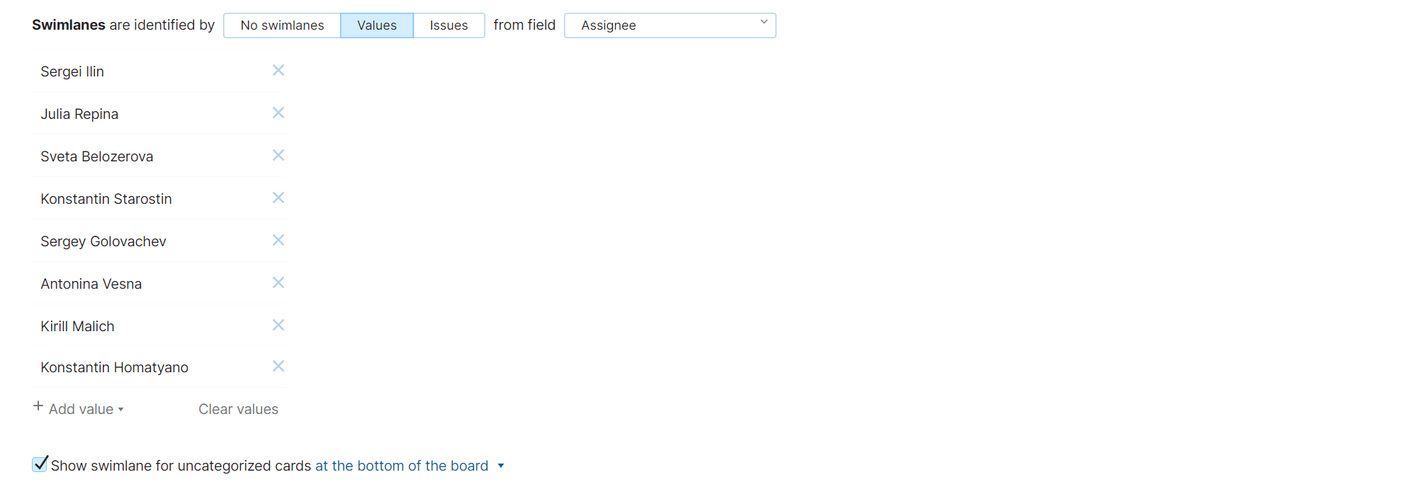The height and width of the screenshot is (494, 1405).
Task: Remove Konstantin Starostin swimlane value
Action: pos(278,197)
